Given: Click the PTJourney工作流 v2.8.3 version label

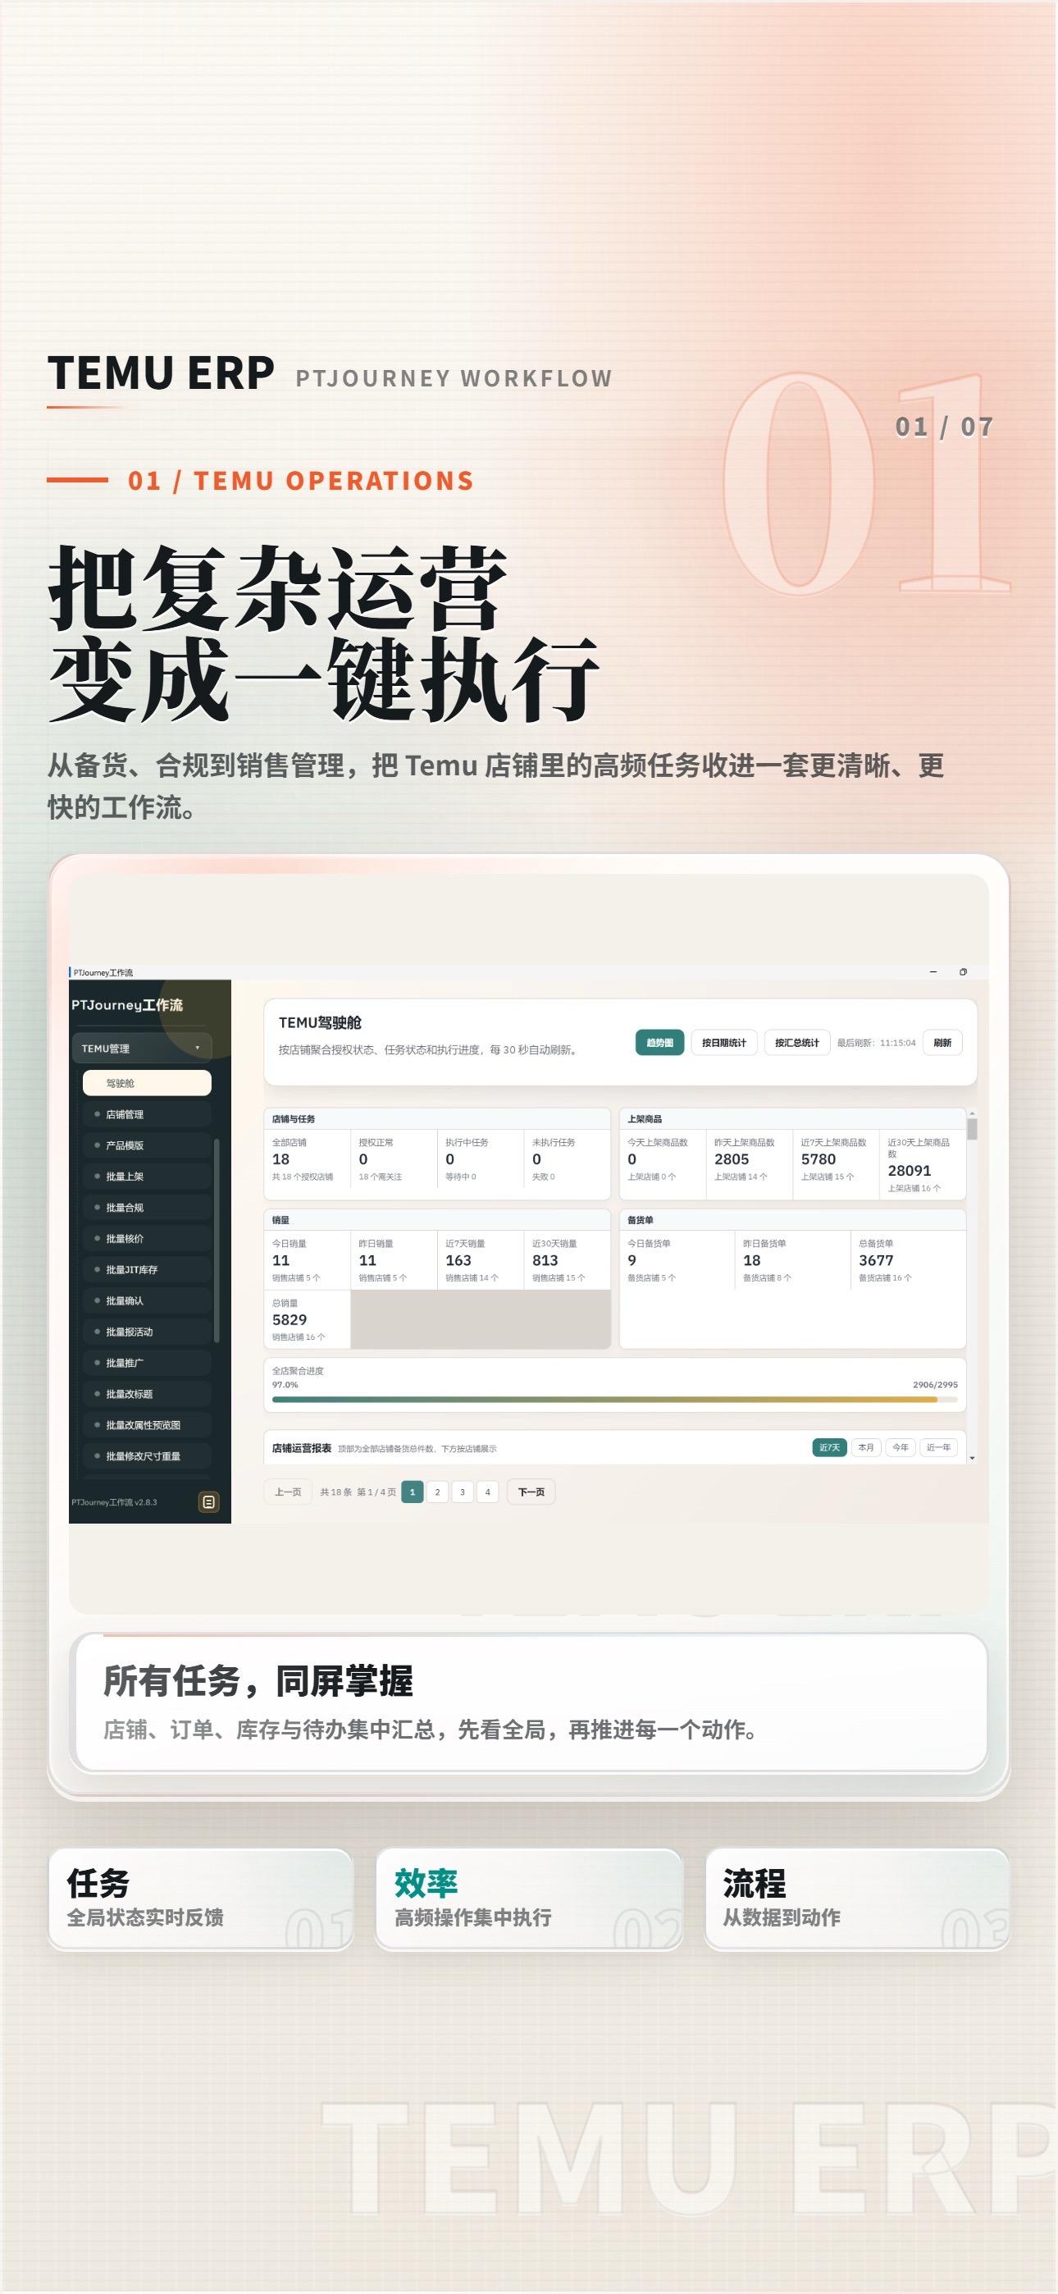Looking at the screenshot, I should [114, 1502].
